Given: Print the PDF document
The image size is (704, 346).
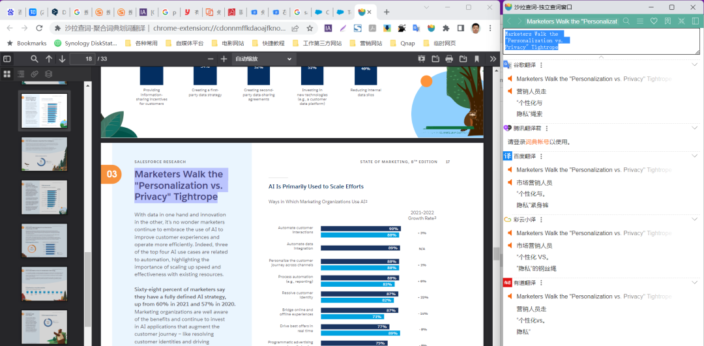Looking at the screenshot, I should tap(449, 59).
